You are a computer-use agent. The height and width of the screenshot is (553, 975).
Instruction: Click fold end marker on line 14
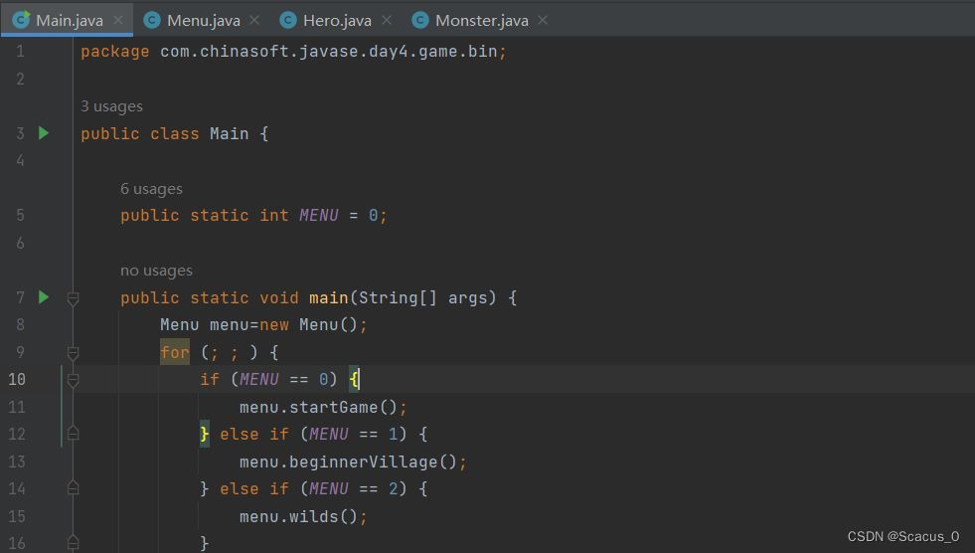73,487
